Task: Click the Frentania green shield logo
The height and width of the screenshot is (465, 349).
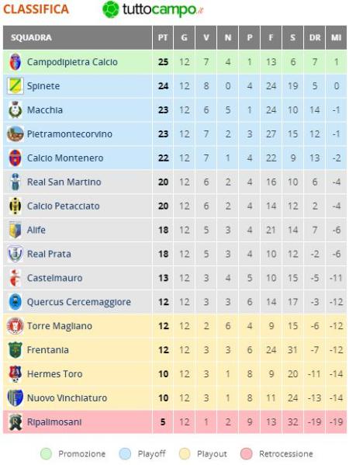Action: [15, 350]
